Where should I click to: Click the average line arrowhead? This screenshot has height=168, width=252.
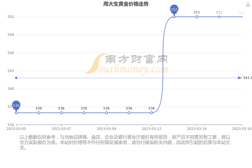click(240, 78)
